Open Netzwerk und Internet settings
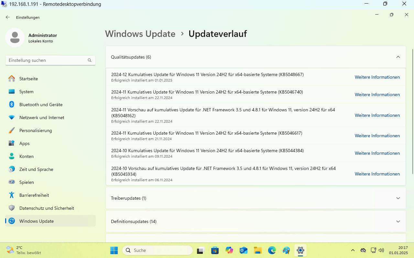 tap(42, 118)
